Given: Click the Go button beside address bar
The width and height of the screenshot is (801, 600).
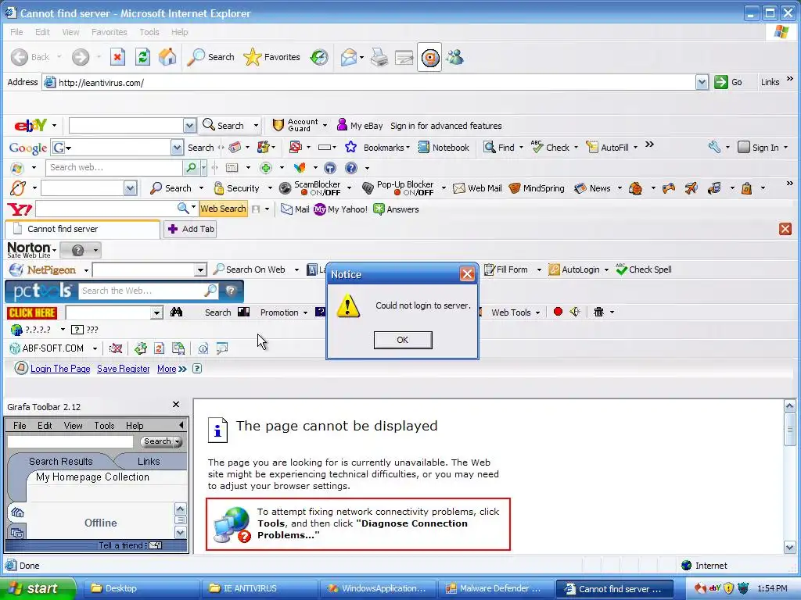Looking at the screenshot, I should tap(728, 82).
